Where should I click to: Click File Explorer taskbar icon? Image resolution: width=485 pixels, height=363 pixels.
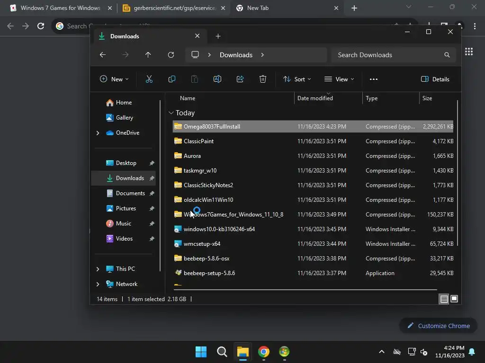[243, 352]
